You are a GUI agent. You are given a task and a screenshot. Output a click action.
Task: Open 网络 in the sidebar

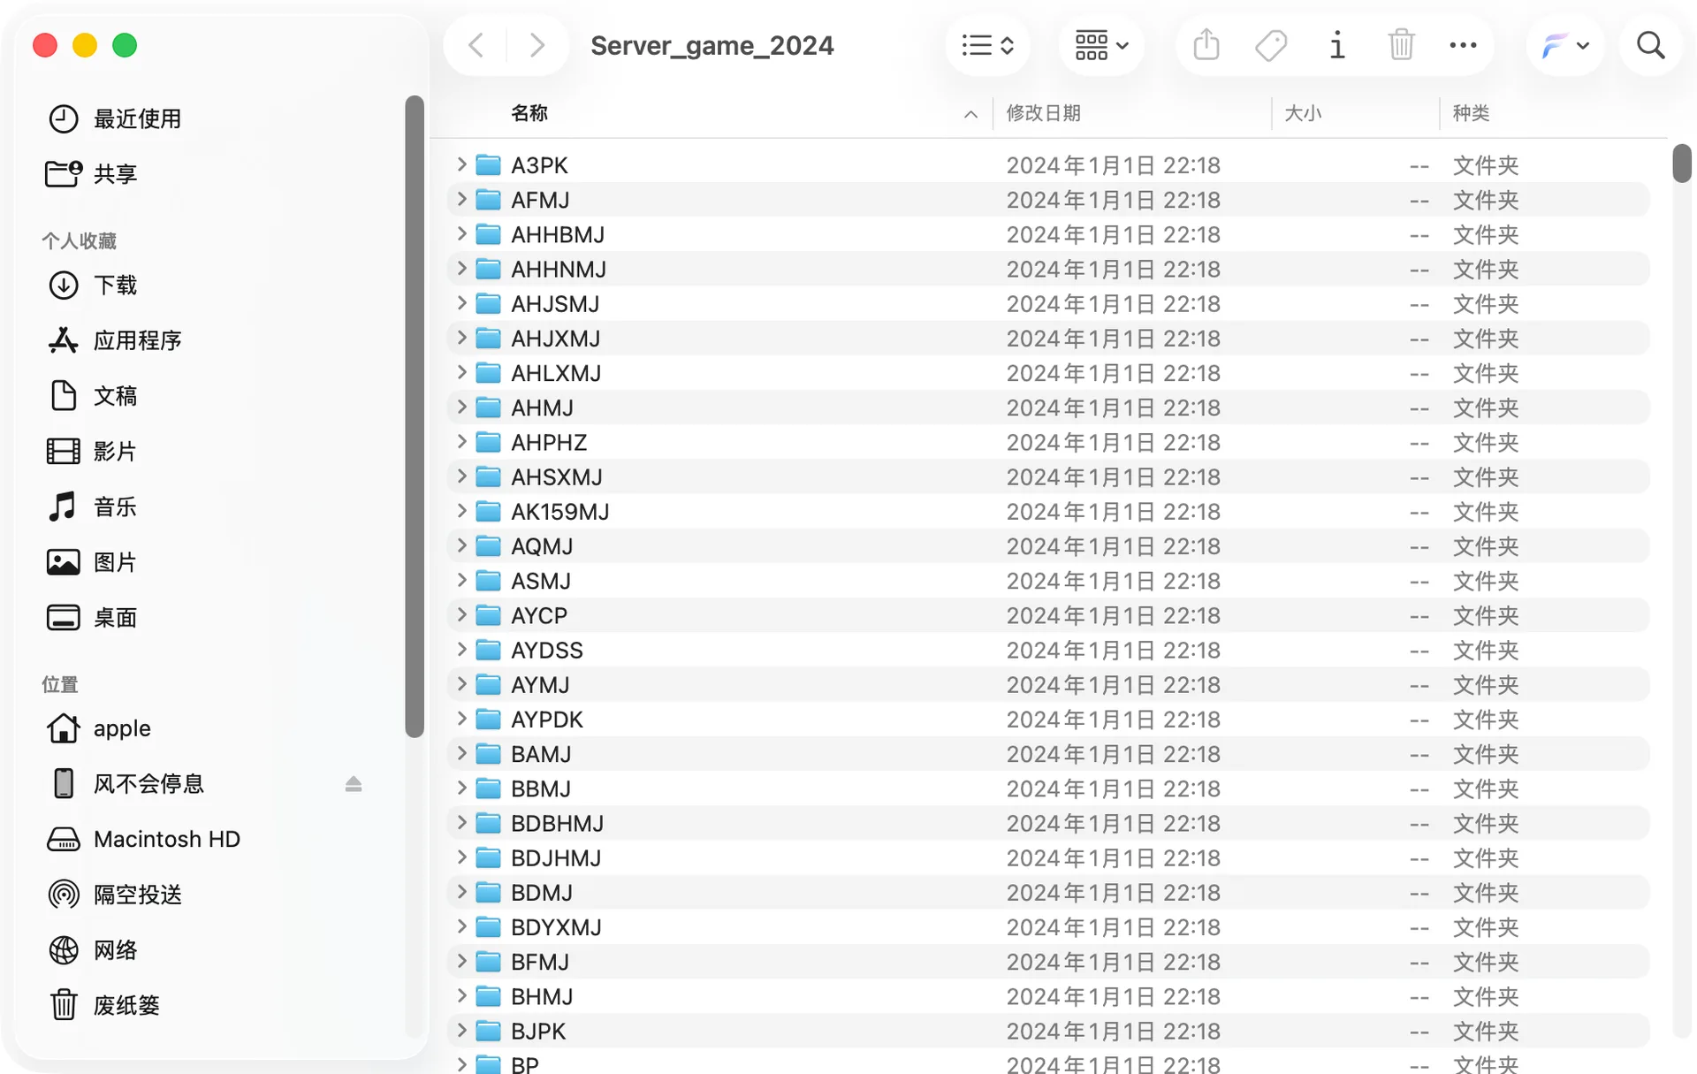[x=115, y=950]
